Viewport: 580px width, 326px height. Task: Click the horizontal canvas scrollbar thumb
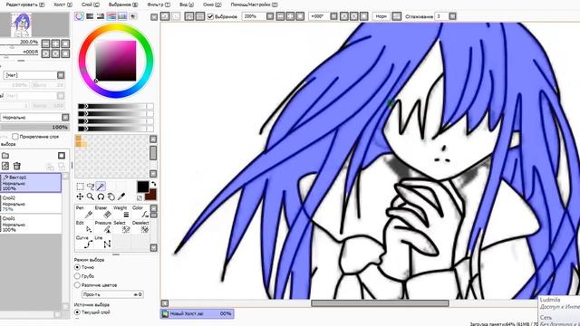click(x=380, y=303)
